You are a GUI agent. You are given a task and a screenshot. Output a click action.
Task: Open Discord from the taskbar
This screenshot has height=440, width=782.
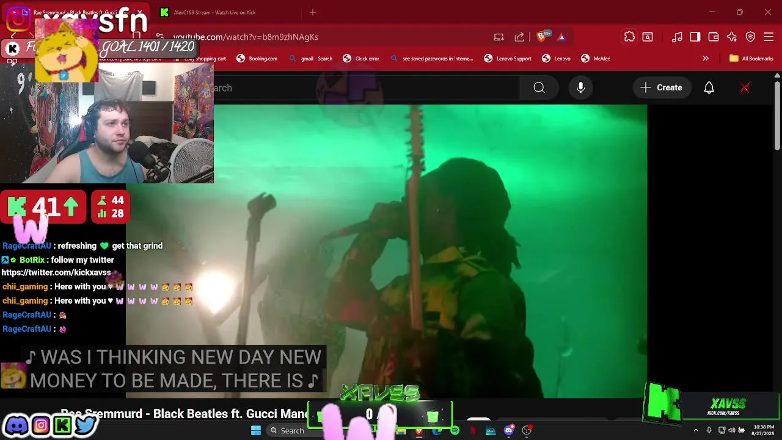(509, 431)
